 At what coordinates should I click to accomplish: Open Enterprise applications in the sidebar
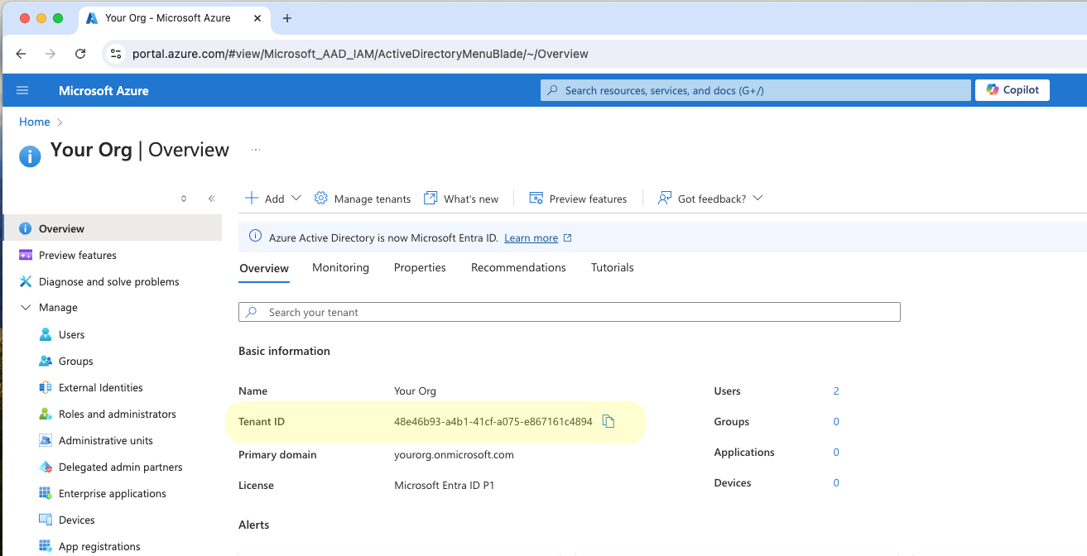pos(112,494)
